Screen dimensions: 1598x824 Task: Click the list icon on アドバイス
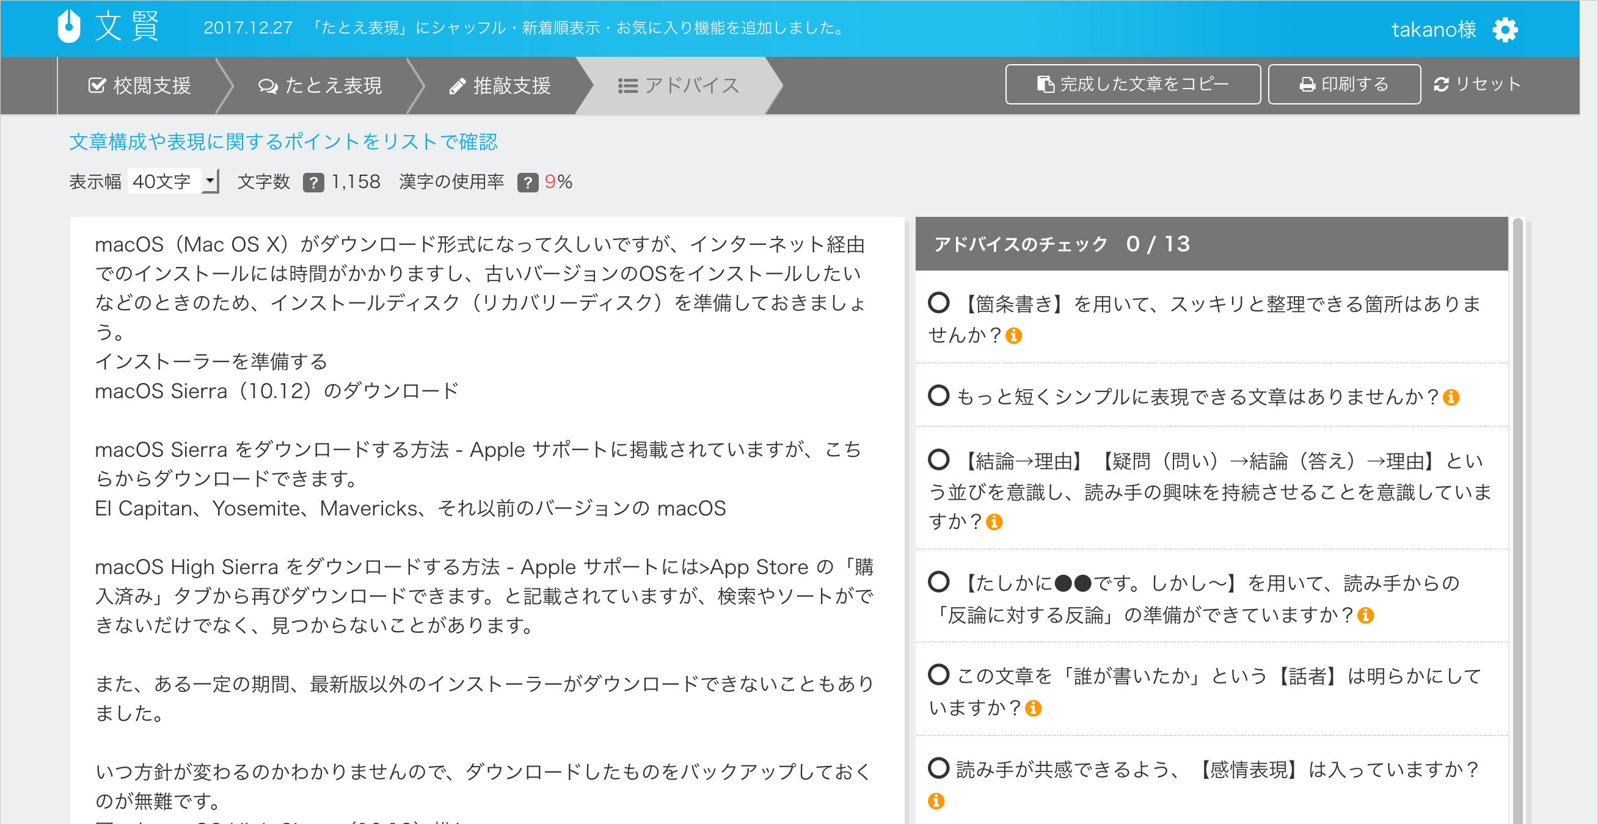[628, 86]
